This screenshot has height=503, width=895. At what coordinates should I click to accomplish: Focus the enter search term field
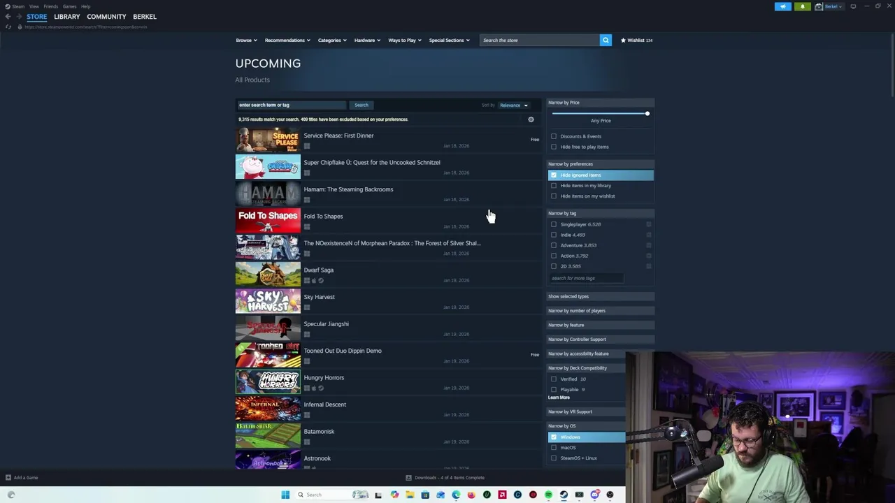point(291,105)
